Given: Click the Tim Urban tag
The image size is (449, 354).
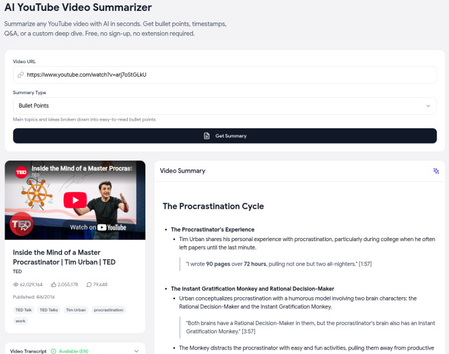Looking at the screenshot, I should click(76, 310).
